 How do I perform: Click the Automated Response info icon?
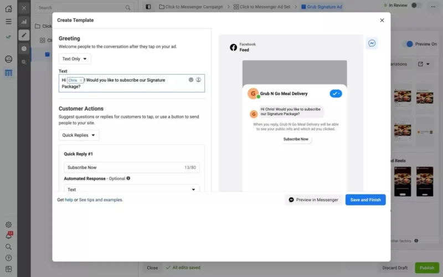point(128,178)
